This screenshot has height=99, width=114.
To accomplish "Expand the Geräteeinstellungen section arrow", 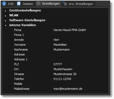I will pyautogui.click(x=5, y=11).
